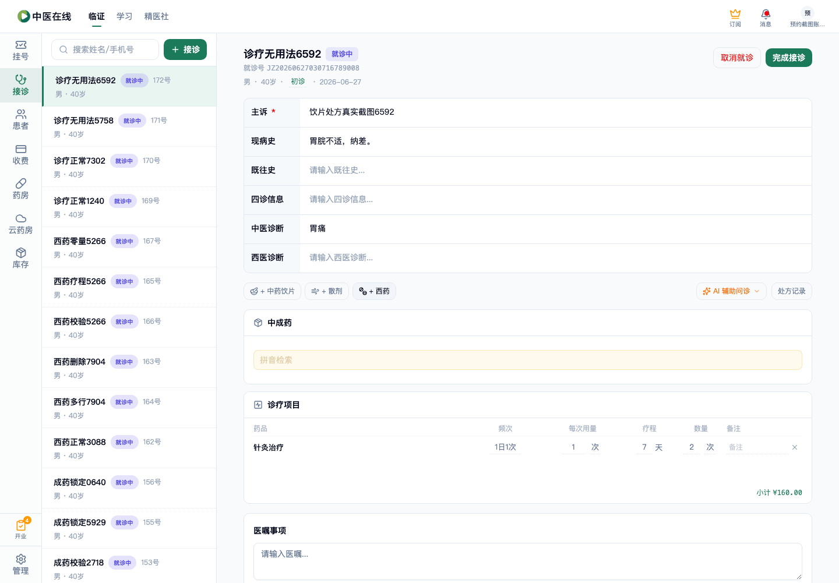Click the 针灸治疗 item name
Screen dimensions: 839x583
click(x=269, y=447)
